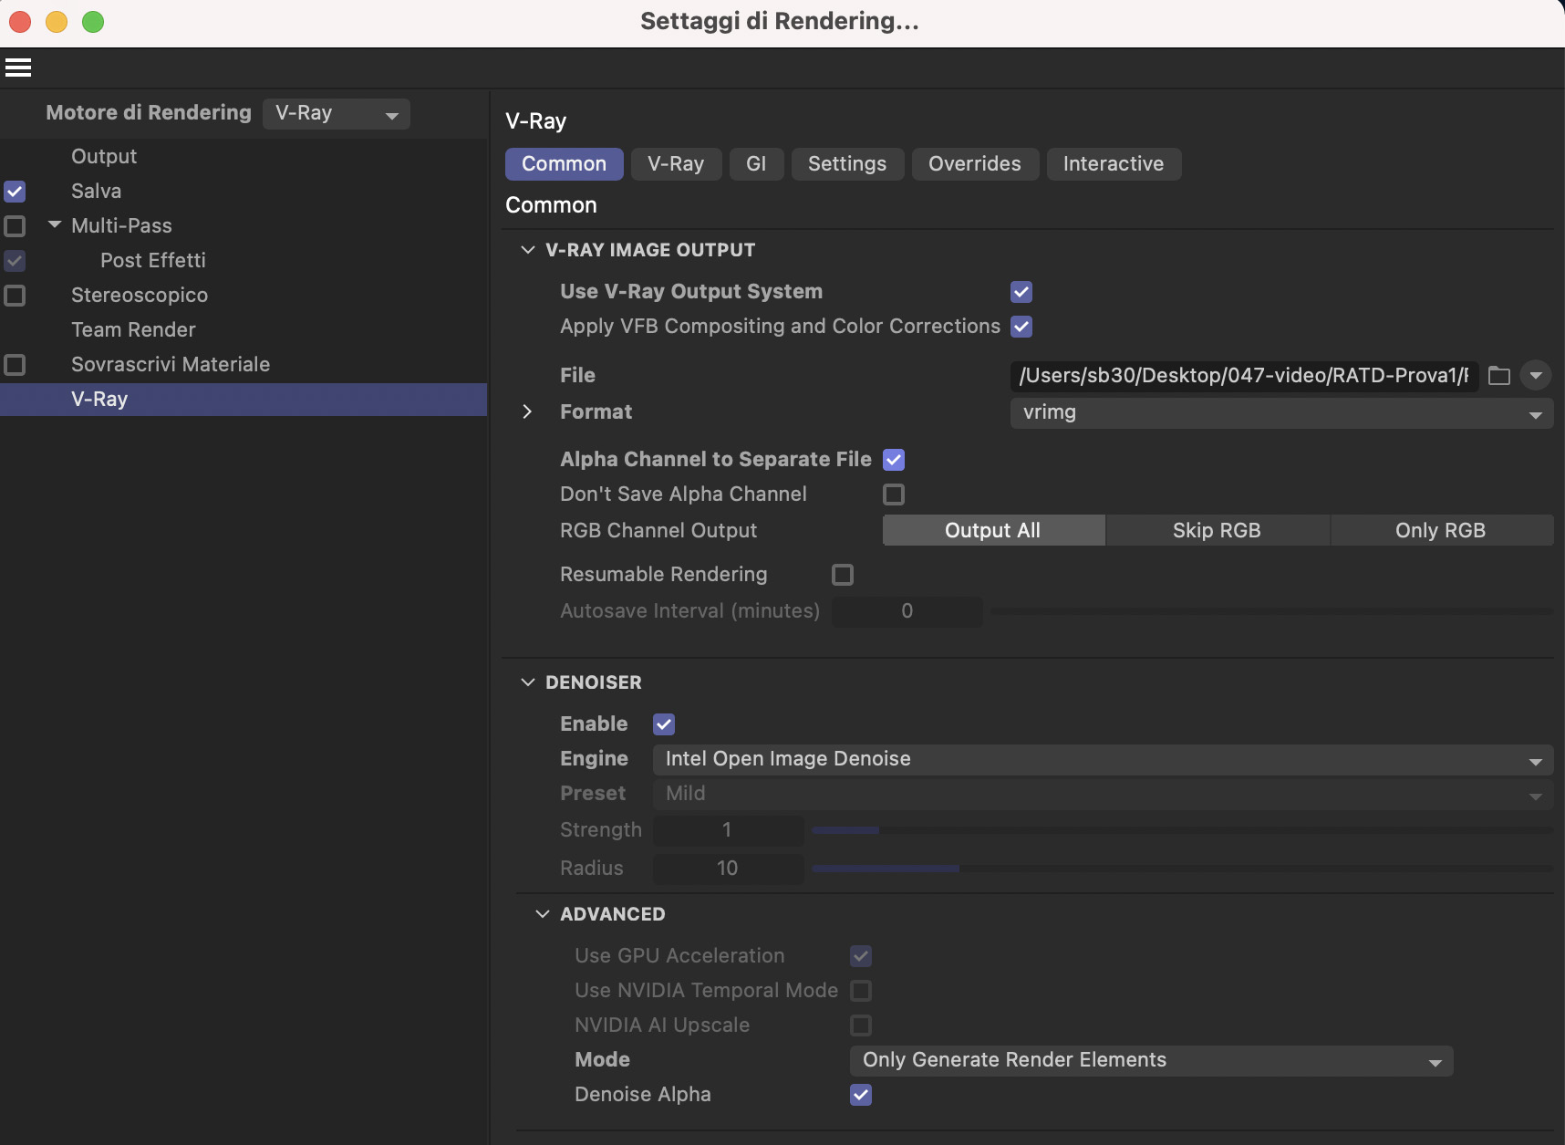
Task: Select Team Render in the sidebar
Action: [134, 330]
